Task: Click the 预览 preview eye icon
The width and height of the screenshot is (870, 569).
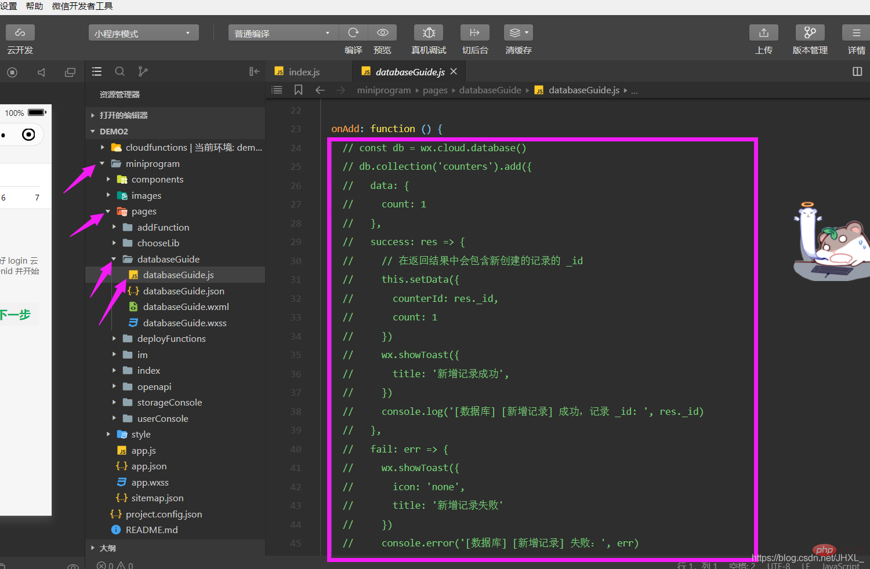Action: click(382, 32)
